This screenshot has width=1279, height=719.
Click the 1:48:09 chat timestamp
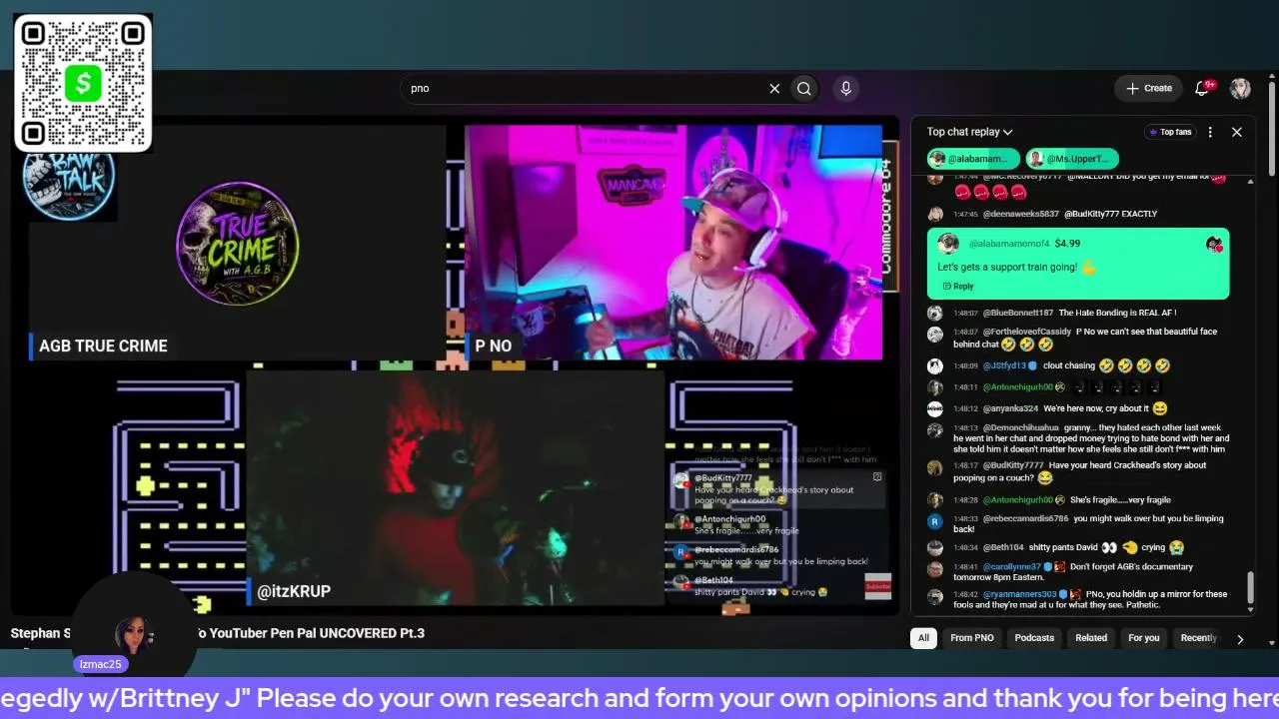pos(965,366)
